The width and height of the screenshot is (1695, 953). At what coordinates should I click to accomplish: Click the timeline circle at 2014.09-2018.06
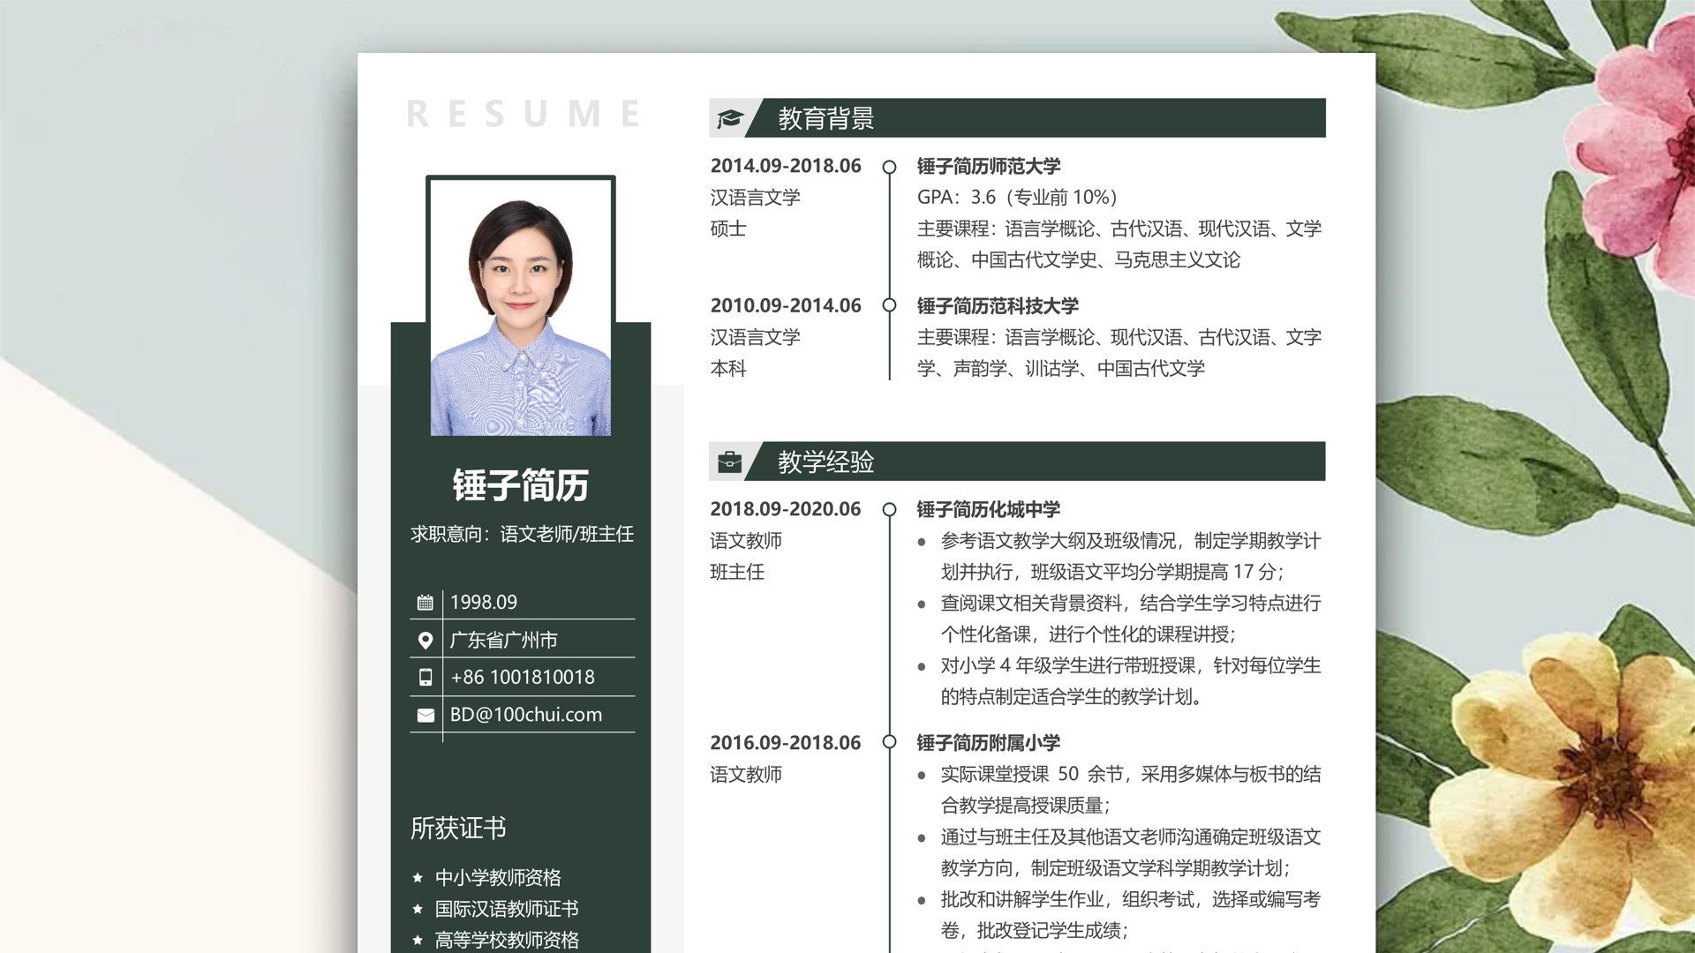coord(889,167)
